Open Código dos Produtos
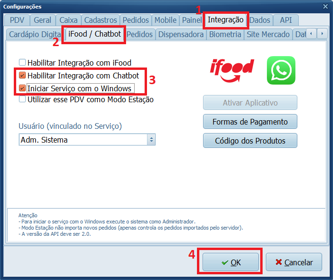 coord(250,141)
